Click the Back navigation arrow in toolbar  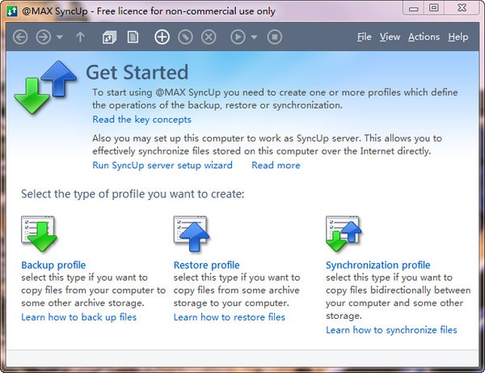point(21,36)
